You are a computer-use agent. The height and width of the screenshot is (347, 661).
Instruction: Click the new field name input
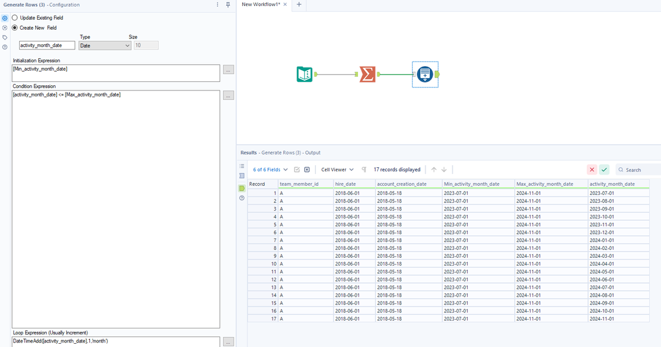(x=47, y=46)
